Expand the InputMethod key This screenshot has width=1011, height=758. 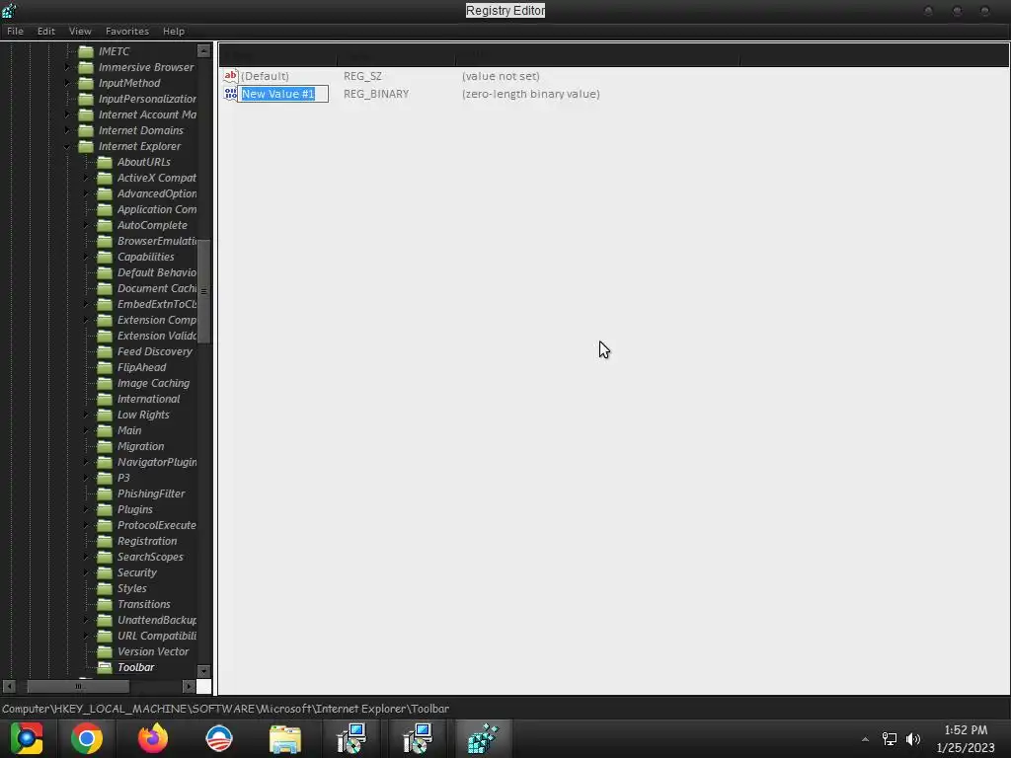(68, 83)
